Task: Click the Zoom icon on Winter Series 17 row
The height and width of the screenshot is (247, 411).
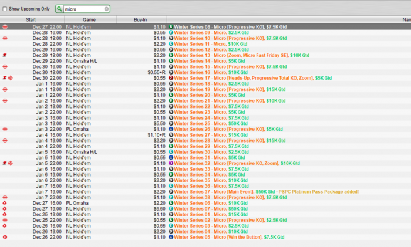Action: click(5, 78)
